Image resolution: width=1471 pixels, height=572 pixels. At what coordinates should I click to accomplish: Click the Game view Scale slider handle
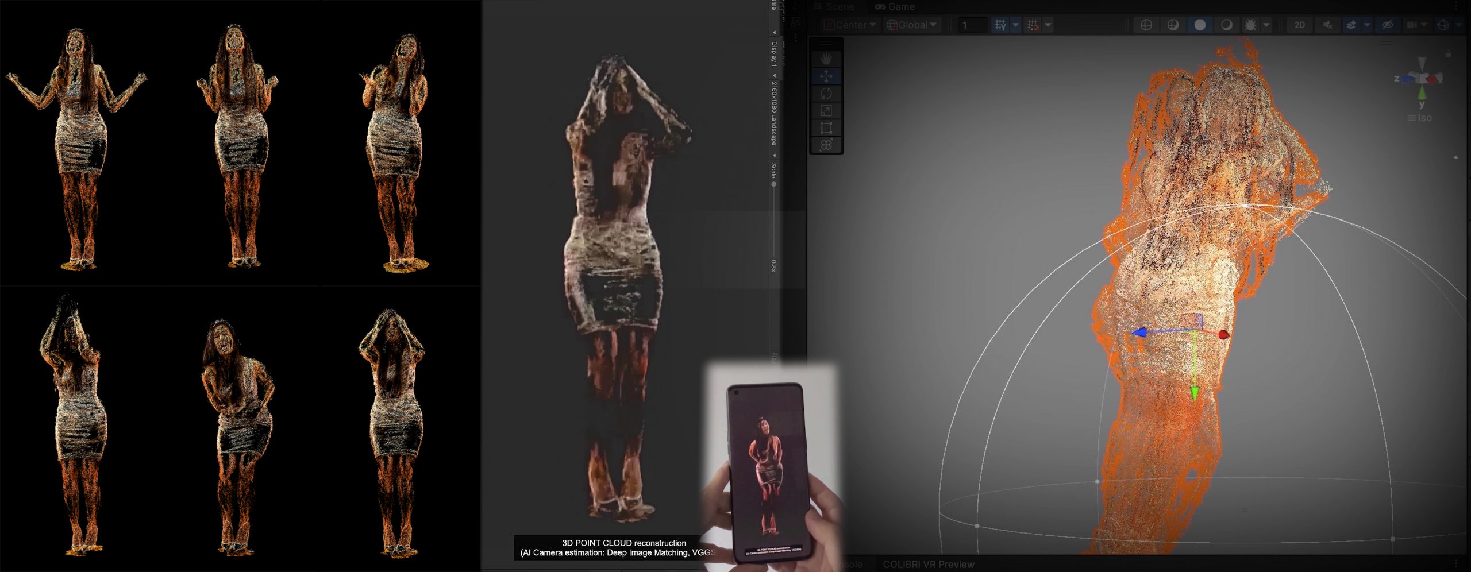coord(773,184)
